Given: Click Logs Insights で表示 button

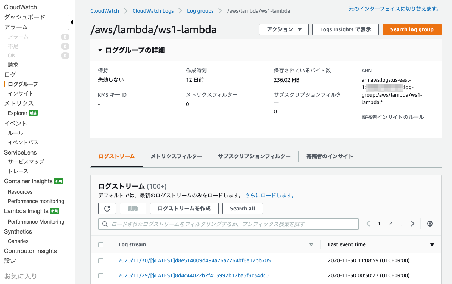Looking at the screenshot, I should point(346,29).
